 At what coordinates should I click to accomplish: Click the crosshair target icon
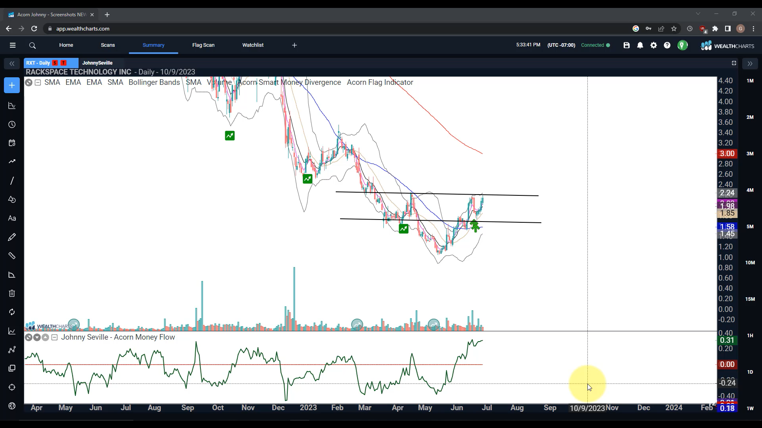(x=12, y=387)
